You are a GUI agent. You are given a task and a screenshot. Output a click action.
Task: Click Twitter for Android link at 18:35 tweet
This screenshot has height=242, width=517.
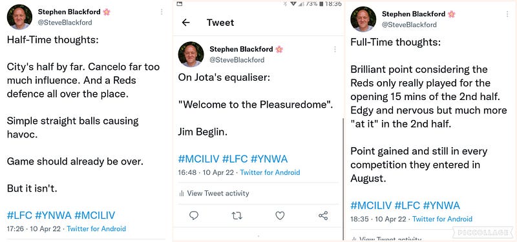pos(442,219)
